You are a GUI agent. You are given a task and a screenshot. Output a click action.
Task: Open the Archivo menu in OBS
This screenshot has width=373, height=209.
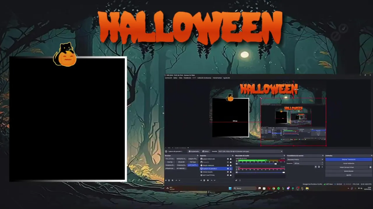168,78
